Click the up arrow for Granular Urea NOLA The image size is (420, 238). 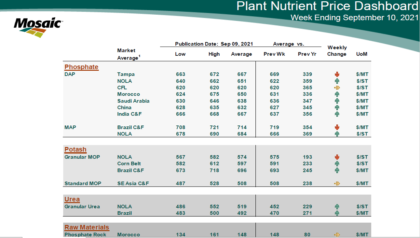[337, 207]
